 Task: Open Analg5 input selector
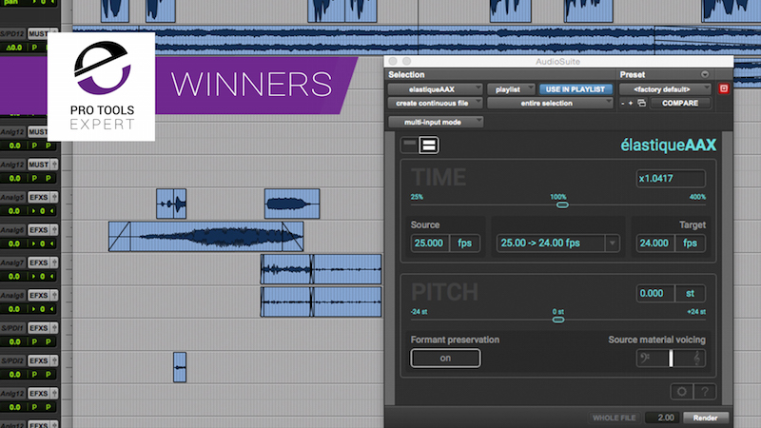pyautogui.click(x=12, y=198)
